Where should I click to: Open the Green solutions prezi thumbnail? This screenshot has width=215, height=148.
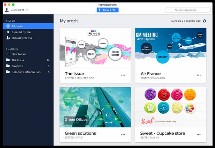click(x=95, y=107)
